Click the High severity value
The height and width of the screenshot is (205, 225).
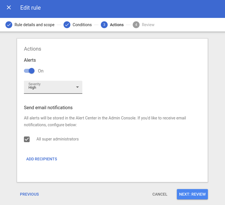32,88
